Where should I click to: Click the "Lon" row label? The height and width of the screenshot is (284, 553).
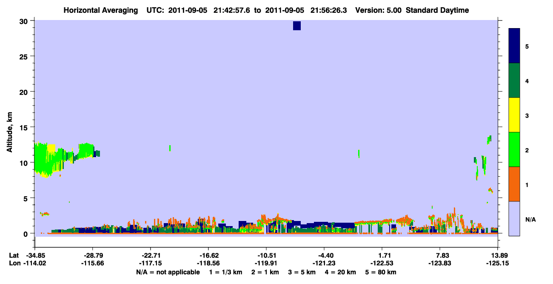pyautogui.click(x=14, y=263)
